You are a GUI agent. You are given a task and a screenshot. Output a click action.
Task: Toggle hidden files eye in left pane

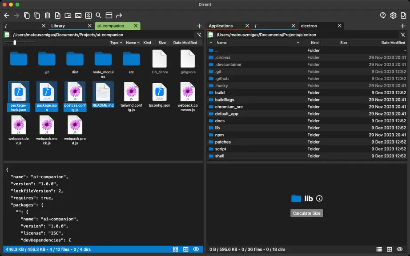(196, 249)
